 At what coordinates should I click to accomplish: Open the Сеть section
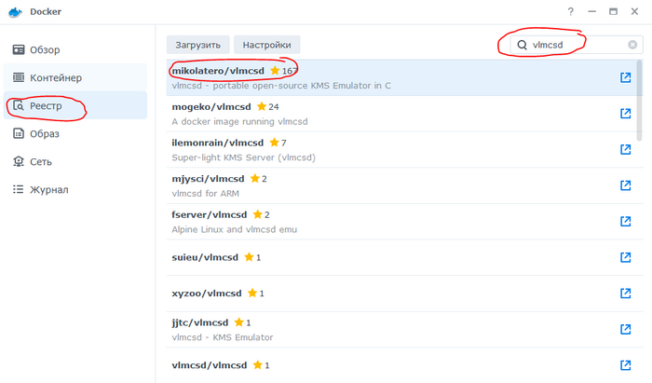75,161
